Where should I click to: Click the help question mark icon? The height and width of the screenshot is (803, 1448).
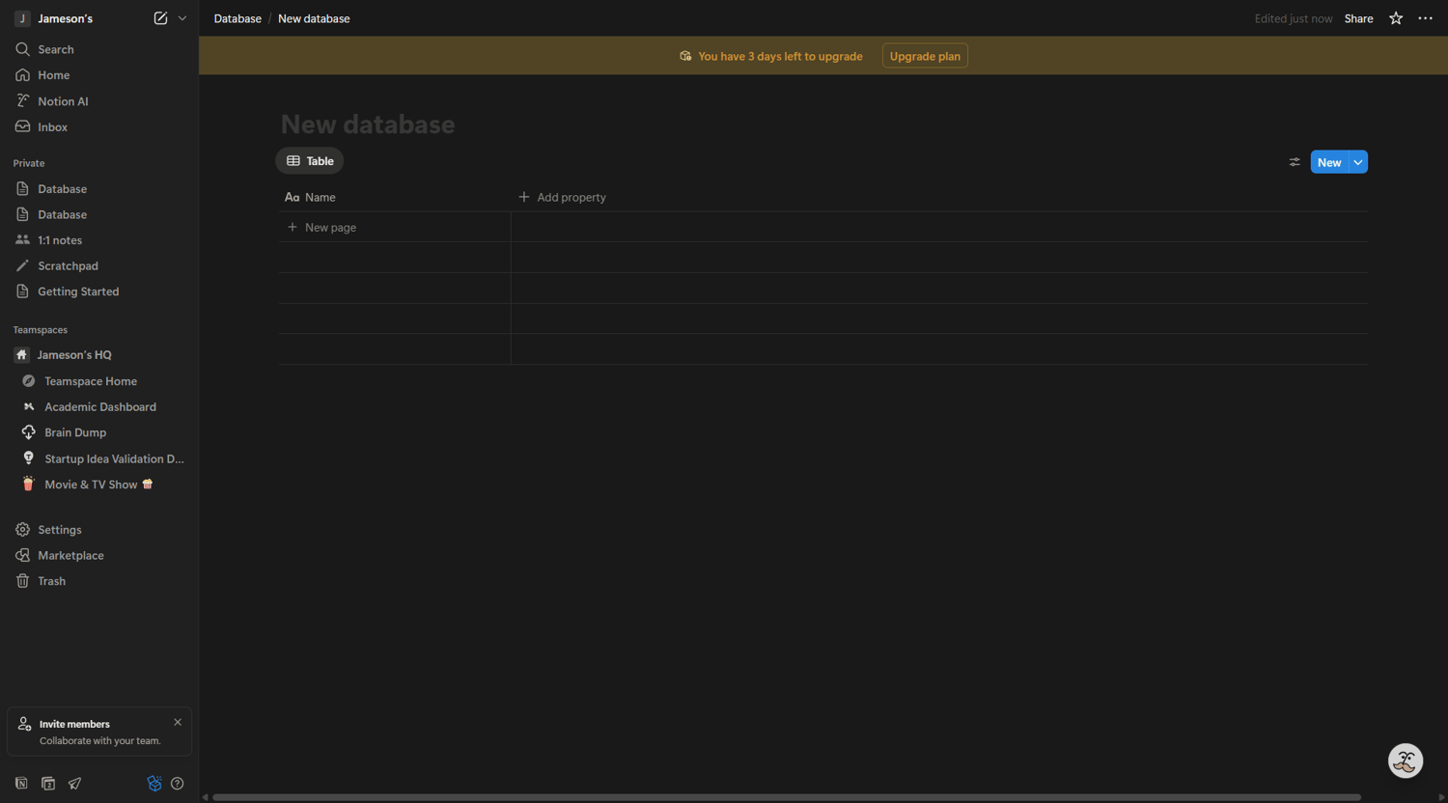click(177, 784)
